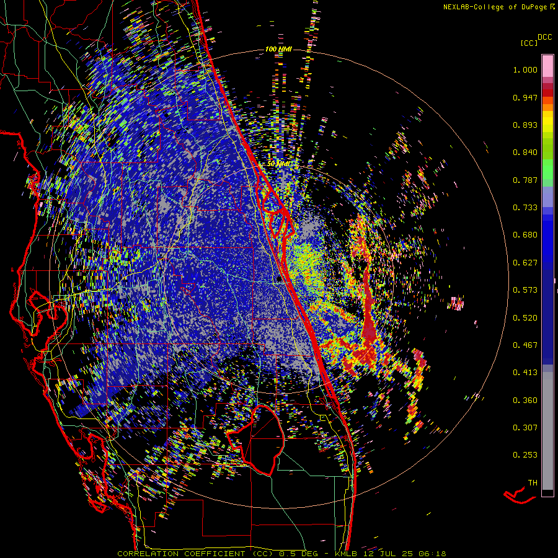558x558 pixels.
Task: Select the 0.893 scale value
Action: pyautogui.click(x=525, y=125)
